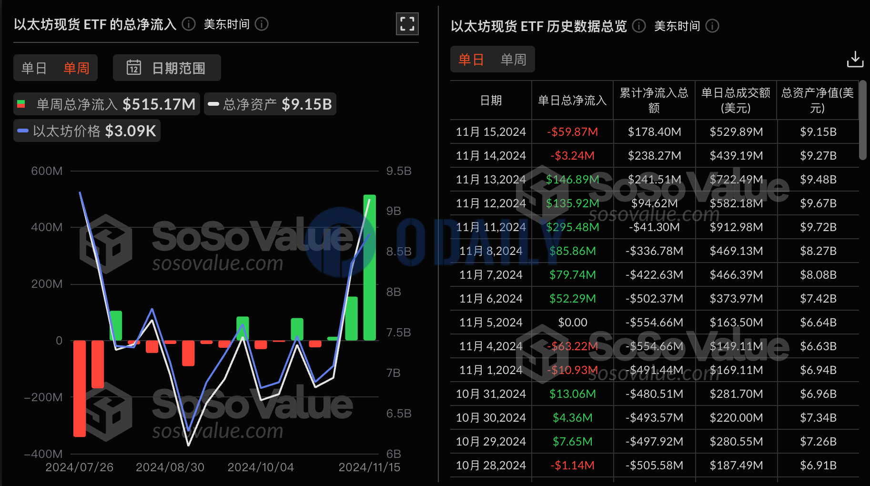Switch left chart to 单周 view
This screenshot has height=486, width=870.
click(77, 68)
